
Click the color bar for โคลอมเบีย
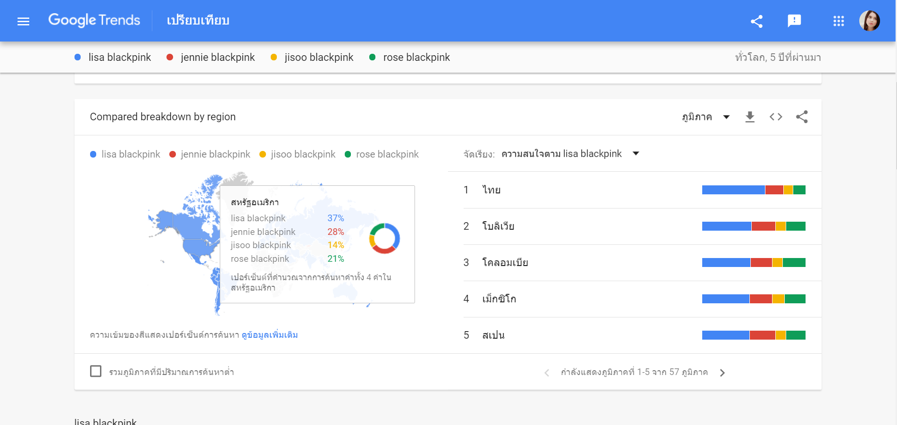pos(754,263)
